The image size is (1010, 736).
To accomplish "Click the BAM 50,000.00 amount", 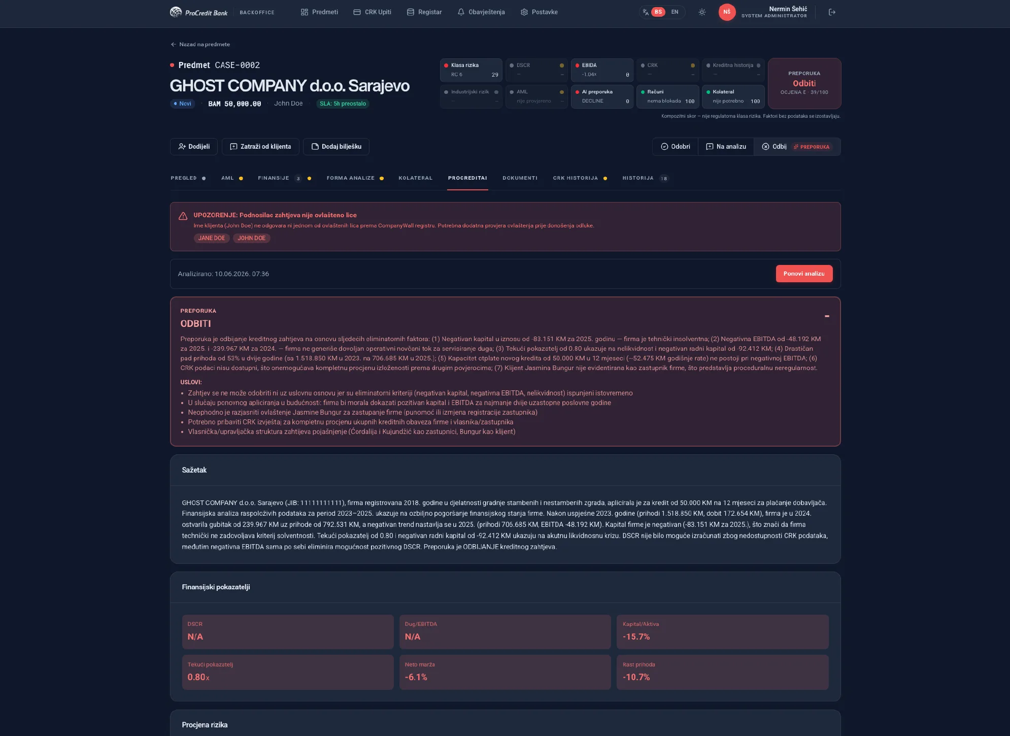I will click(234, 104).
